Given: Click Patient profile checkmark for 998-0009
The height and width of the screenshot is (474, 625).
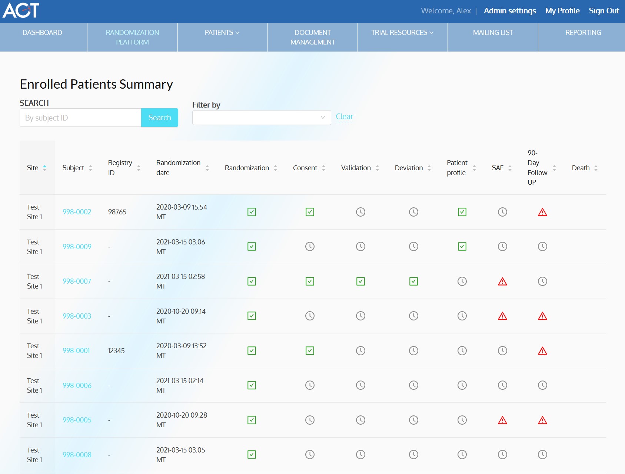Looking at the screenshot, I should [462, 246].
